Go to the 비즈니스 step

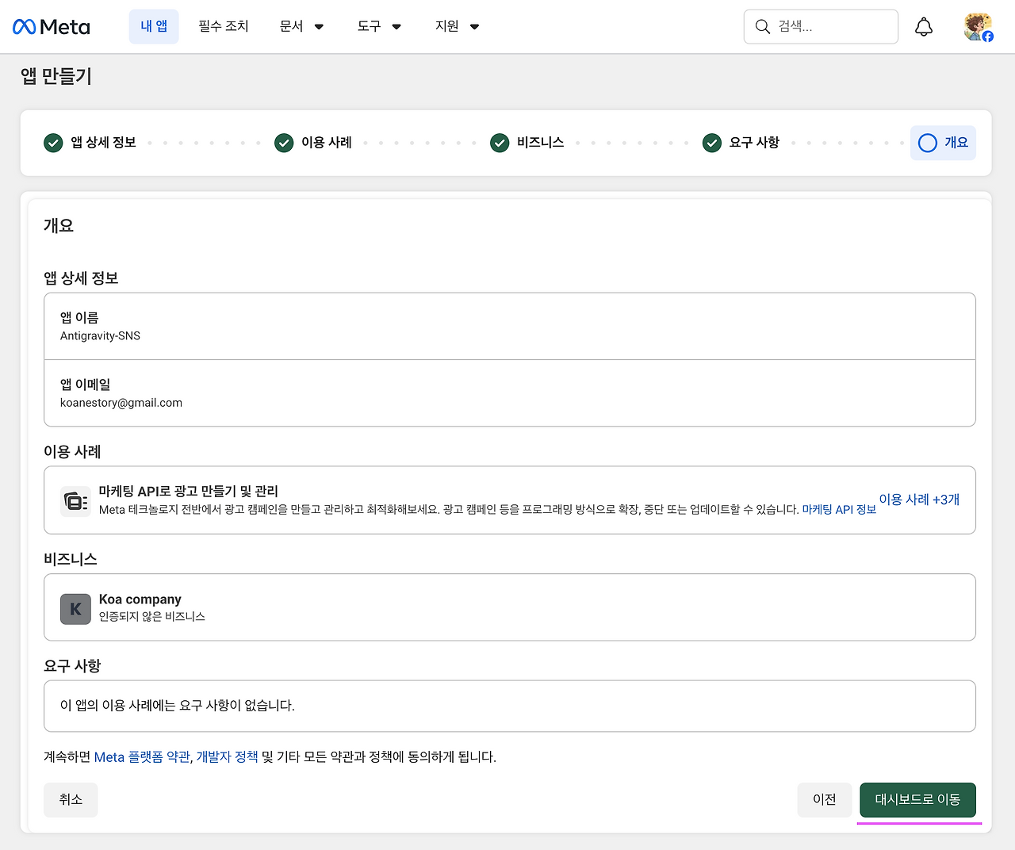tap(541, 143)
